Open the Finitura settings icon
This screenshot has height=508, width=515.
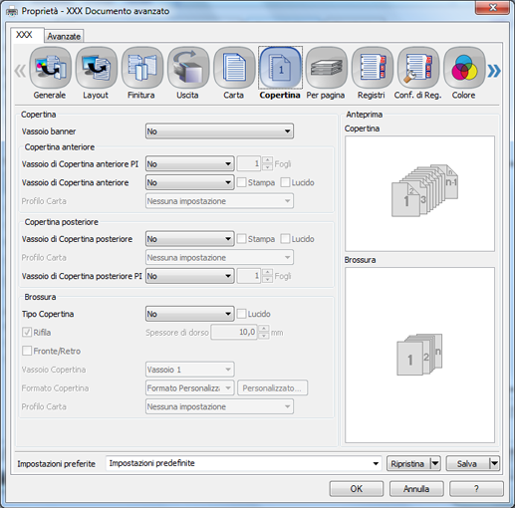tap(141, 68)
